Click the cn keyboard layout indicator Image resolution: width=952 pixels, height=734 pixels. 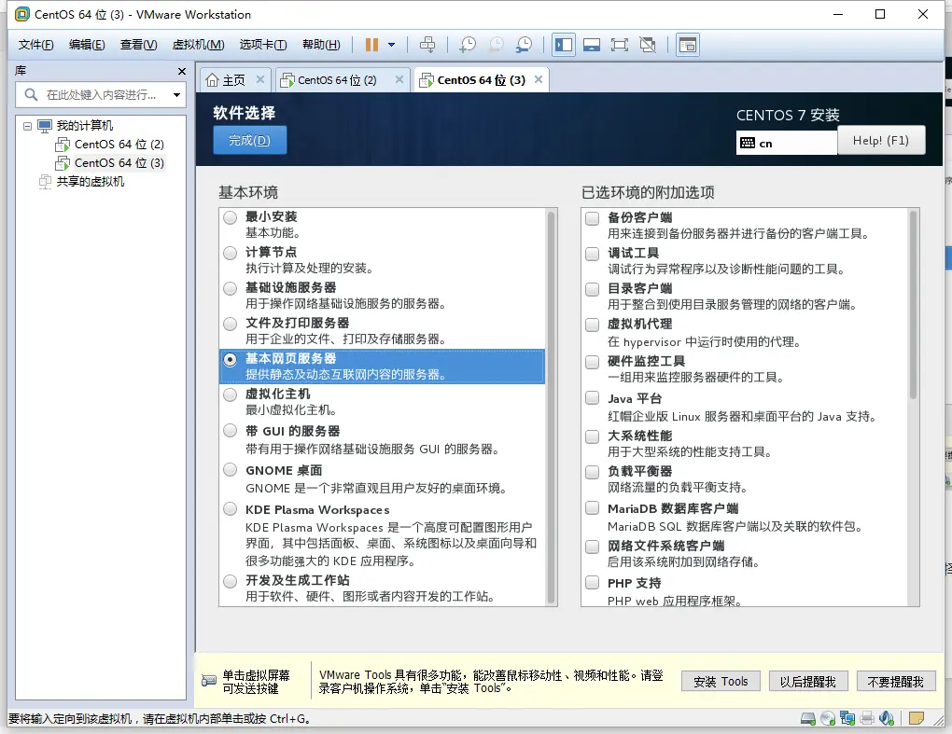pos(786,143)
